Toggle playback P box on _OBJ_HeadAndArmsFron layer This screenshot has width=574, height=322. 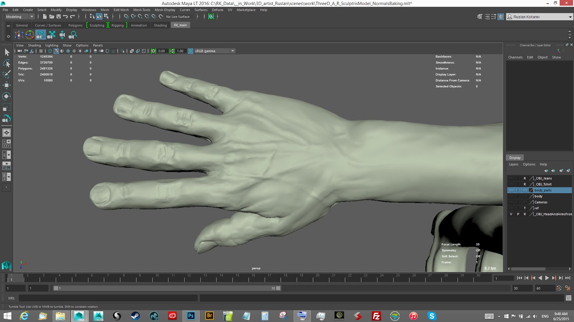518,214
